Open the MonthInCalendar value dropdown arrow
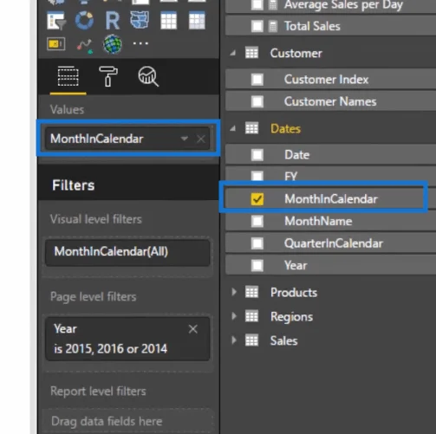436x434 pixels. pyautogui.click(x=185, y=139)
